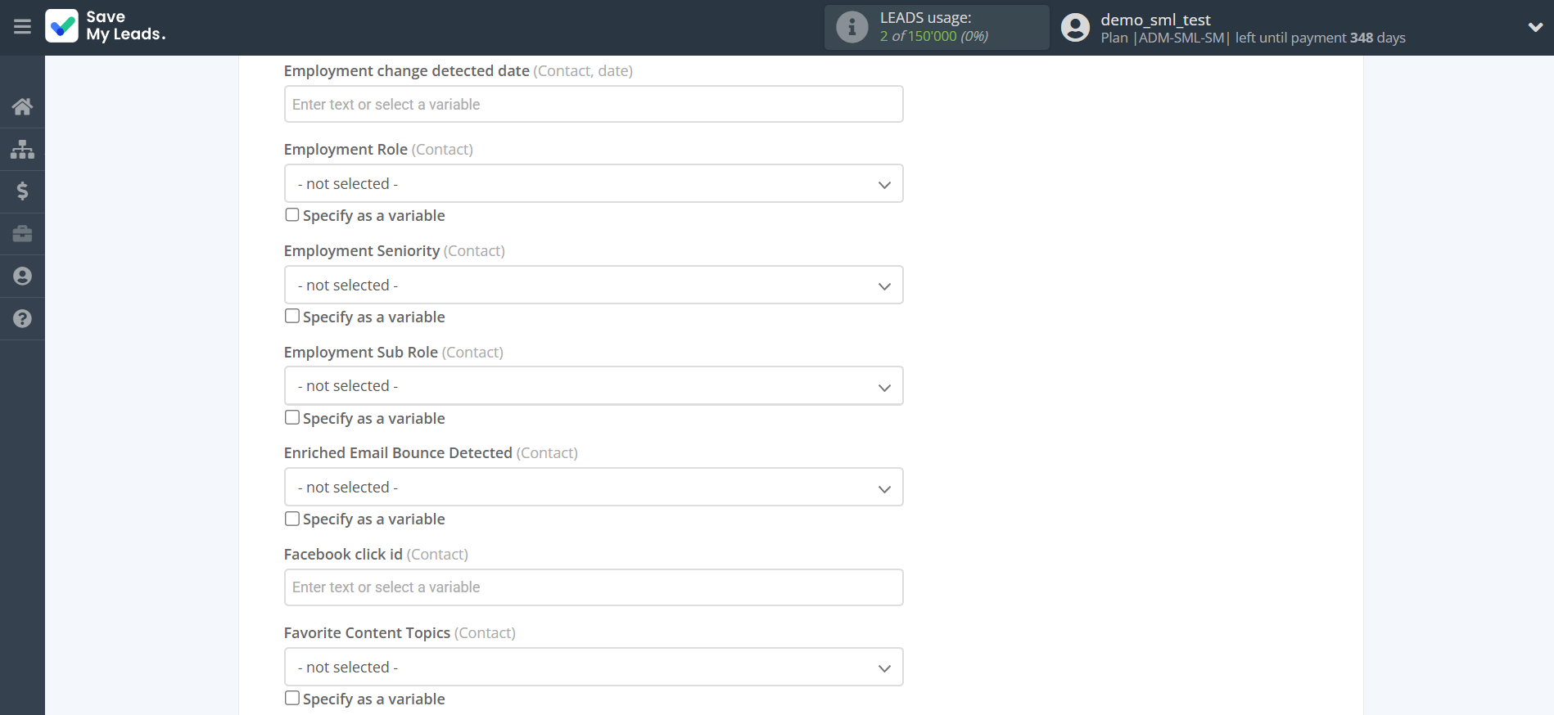Click the LEADS usage info icon
Image resolution: width=1554 pixels, height=715 pixels.
tap(852, 27)
